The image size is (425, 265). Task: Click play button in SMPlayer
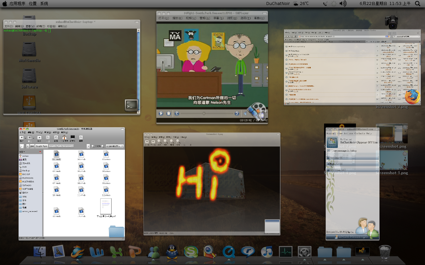[x=161, y=113]
